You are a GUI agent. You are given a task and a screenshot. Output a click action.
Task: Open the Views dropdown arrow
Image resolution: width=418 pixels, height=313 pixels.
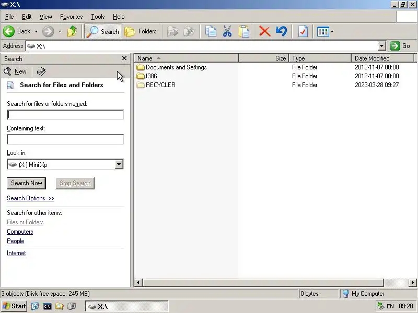coord(332,31)
